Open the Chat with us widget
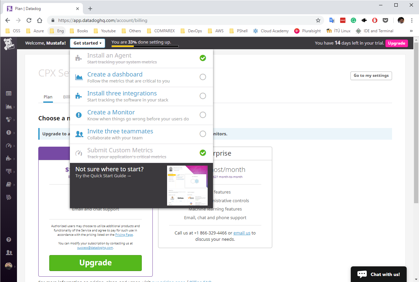Viewport: 419px width, 282px height. (379, 274)
